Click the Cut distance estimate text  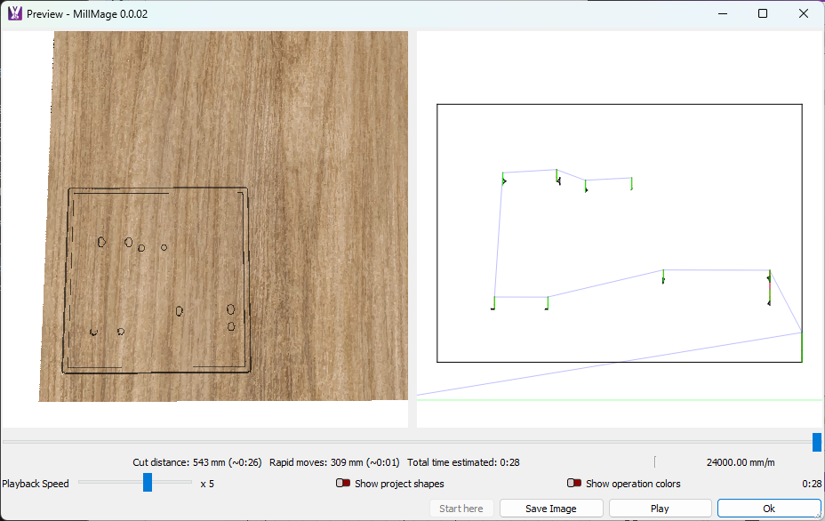pyautogui.click(x=197, y=462)
